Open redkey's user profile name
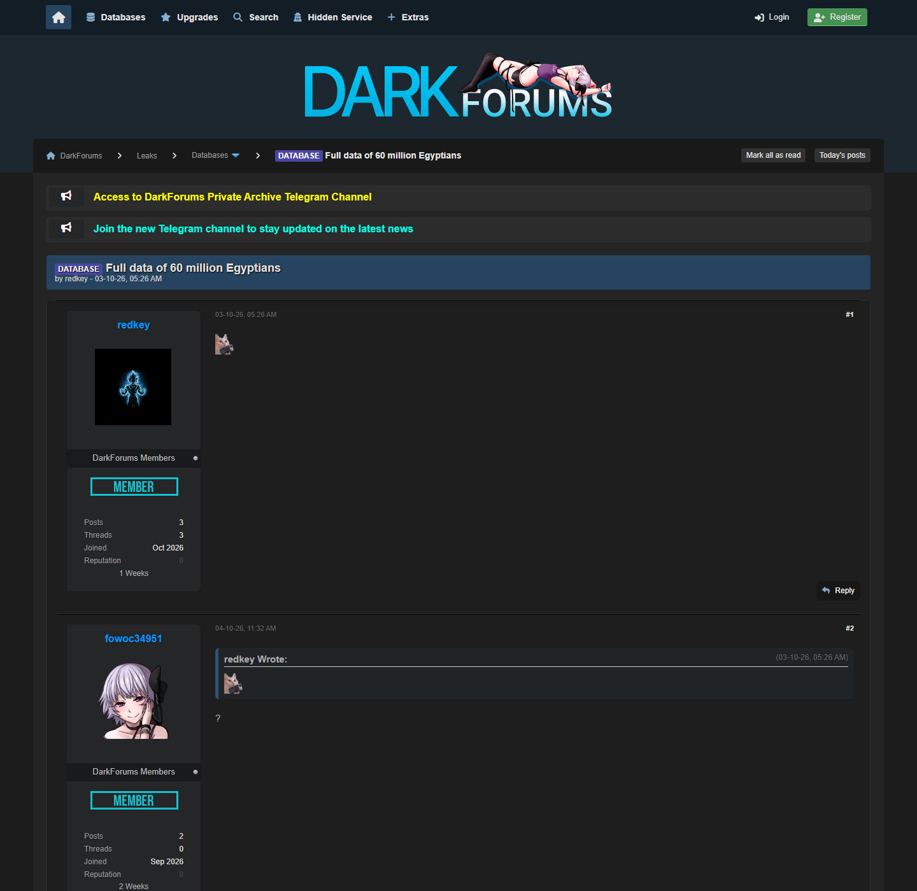The height and width of the screenshot is (891, 917). tap(134, 325)
